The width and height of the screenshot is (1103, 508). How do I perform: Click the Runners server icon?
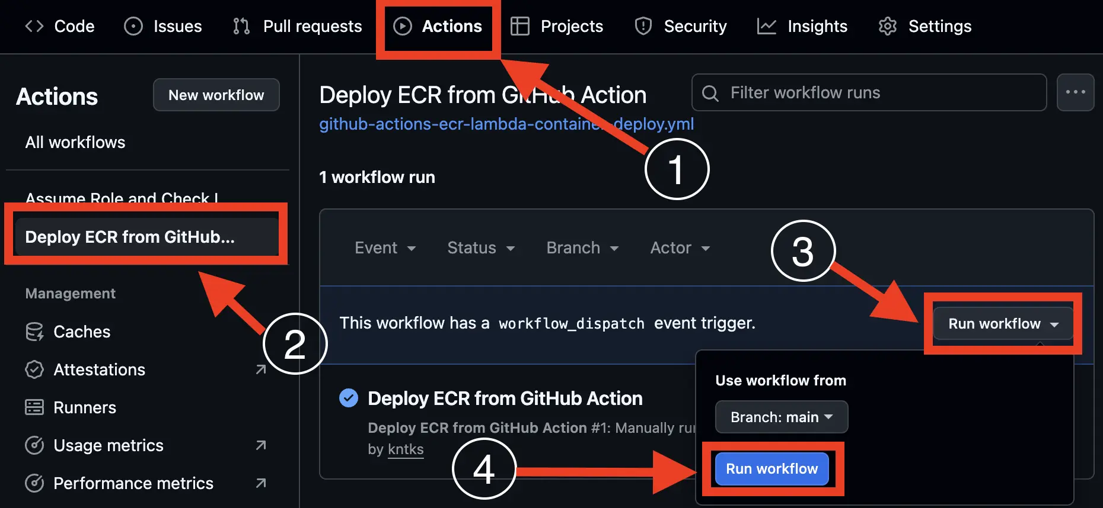pyautogui.click(x=34, y=407)
